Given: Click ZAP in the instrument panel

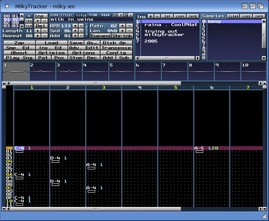Looking at the screenshot, I should 167,16.
